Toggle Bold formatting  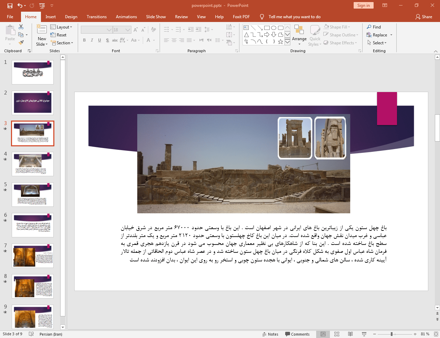pyautogui.click(x=84, y=40)
